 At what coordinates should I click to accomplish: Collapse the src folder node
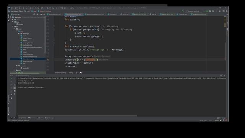[13, 26]
